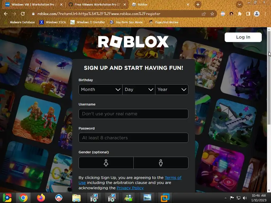Click the ROBLOX logo
This screenshot has width=271, height=203.
click(133, 41)
